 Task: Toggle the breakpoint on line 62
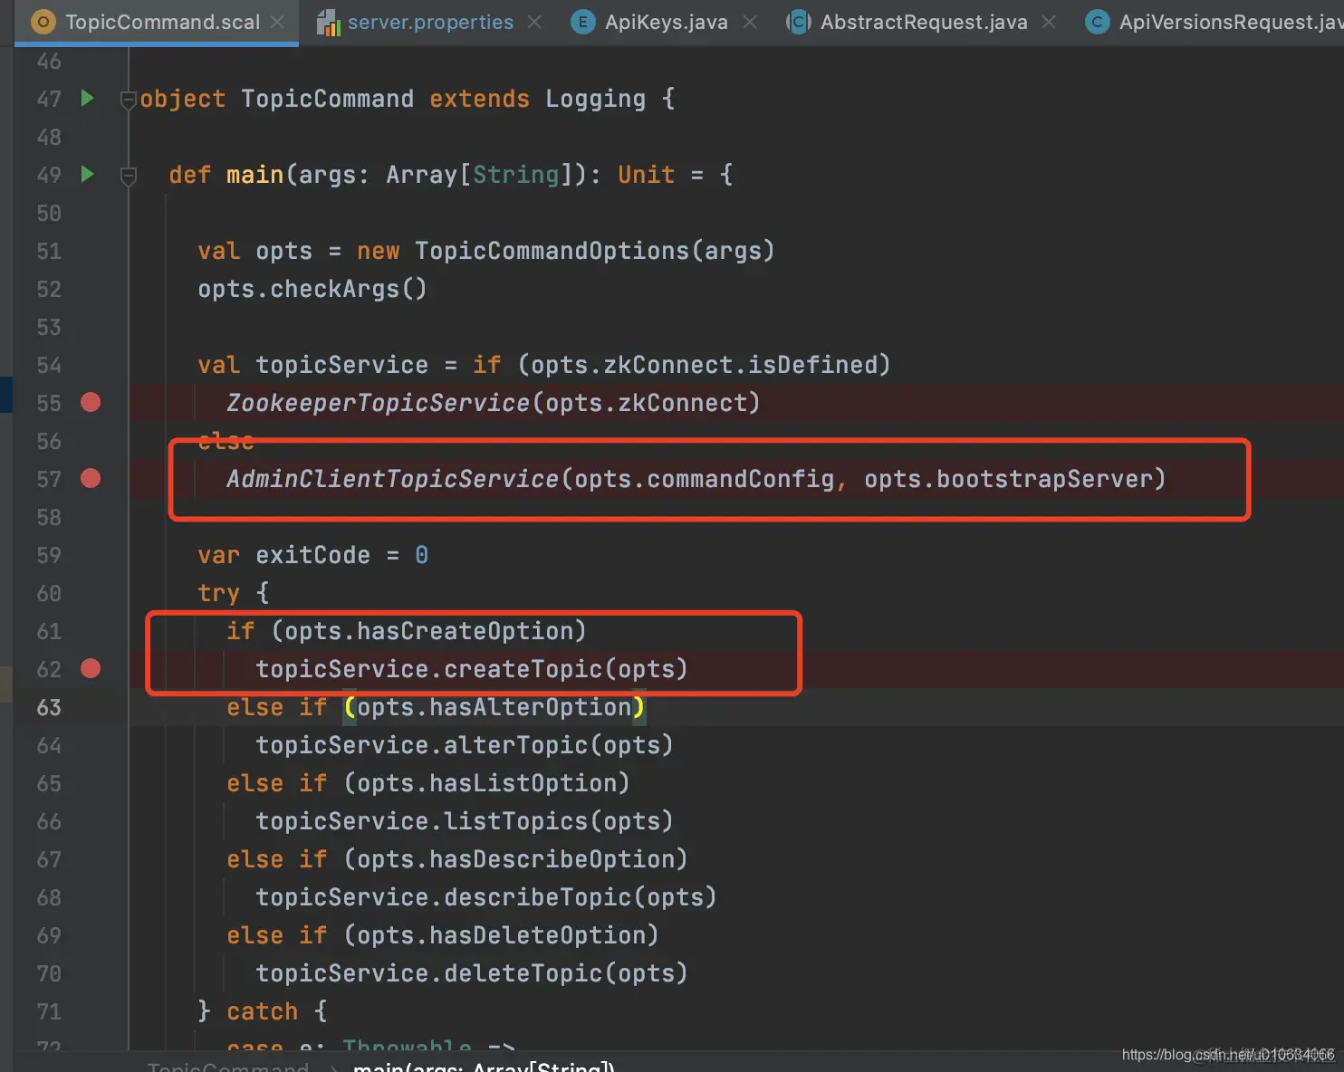click(x=91, y=668)
